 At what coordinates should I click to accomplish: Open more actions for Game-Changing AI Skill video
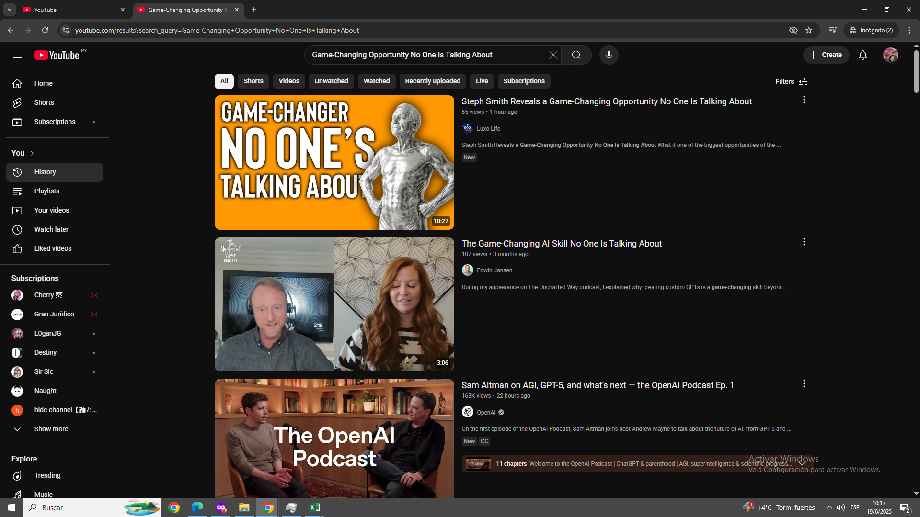(804, 242)
